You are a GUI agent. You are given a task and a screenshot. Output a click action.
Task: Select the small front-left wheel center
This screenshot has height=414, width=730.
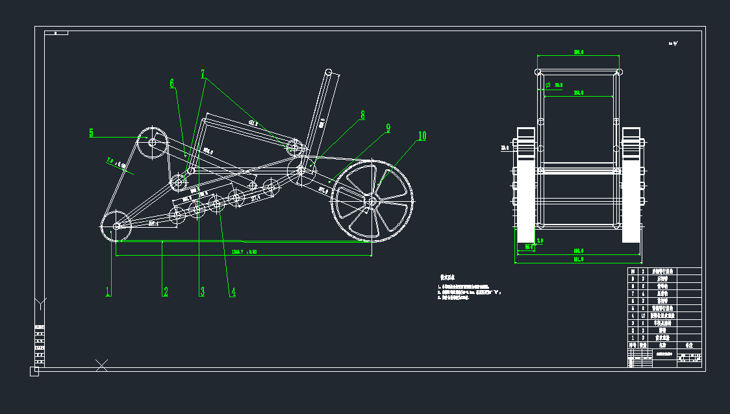point(117,226)
